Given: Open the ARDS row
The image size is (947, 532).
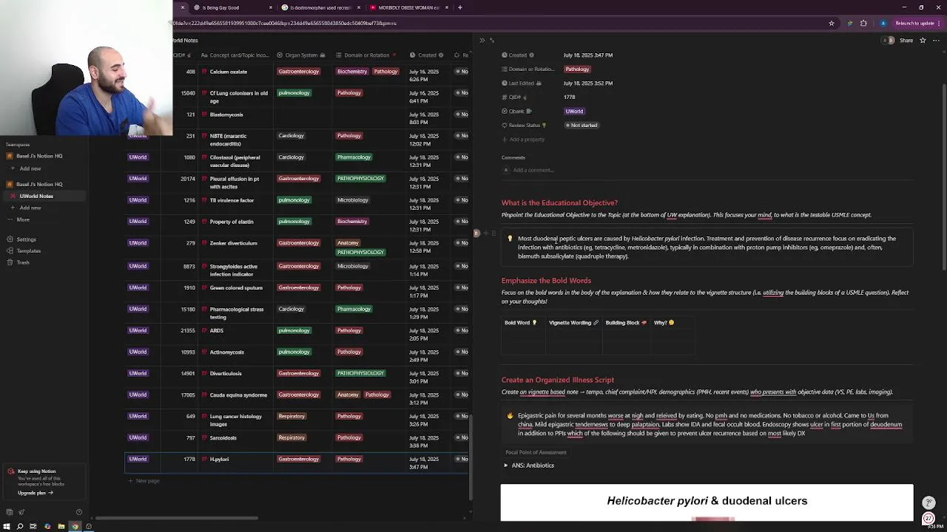Looking at the screenshot, I should pos(216,331).
